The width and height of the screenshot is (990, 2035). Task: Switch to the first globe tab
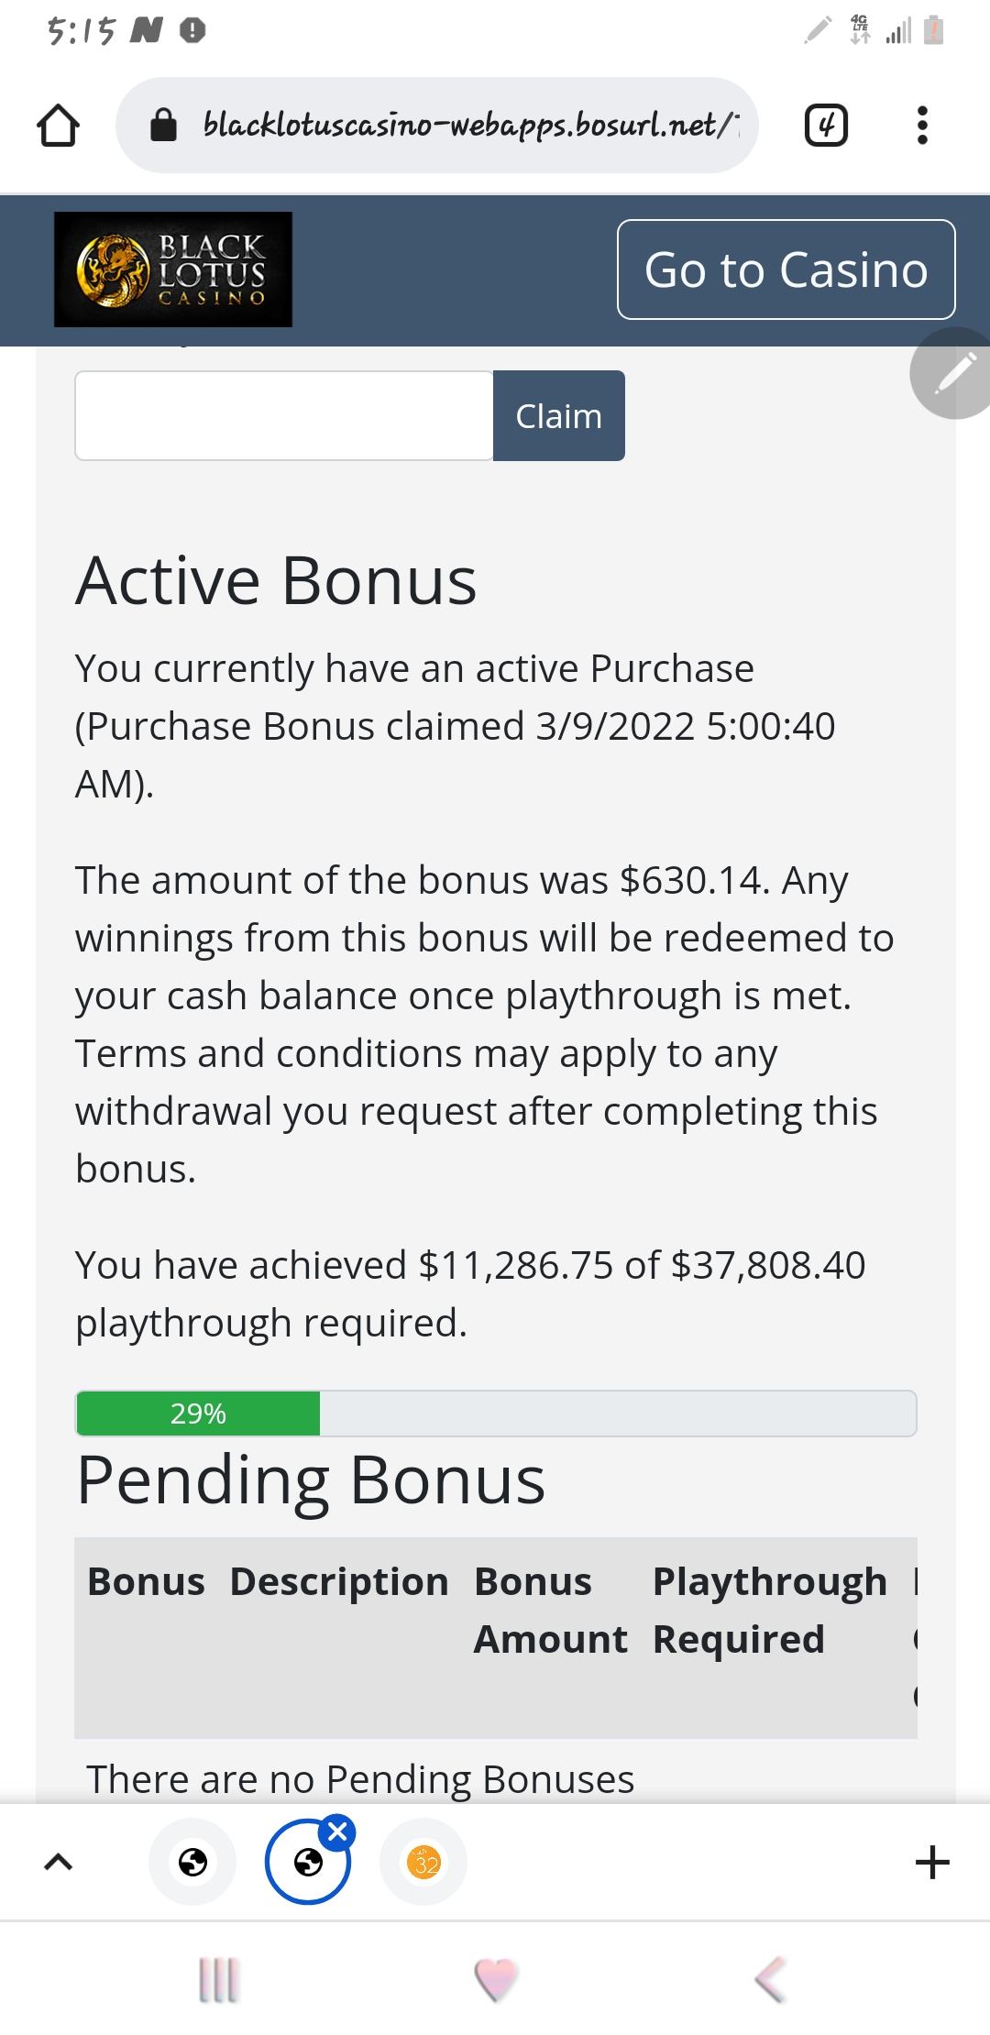pos(192,1862)
